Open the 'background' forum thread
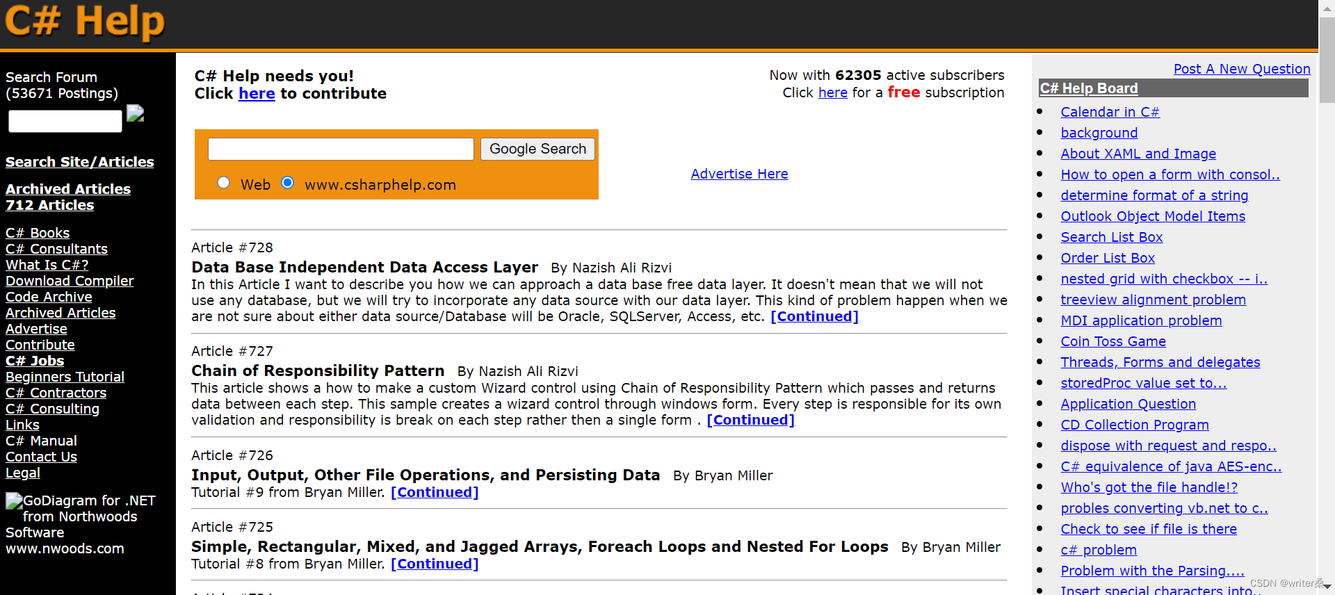 click(x=1099, y=133)
